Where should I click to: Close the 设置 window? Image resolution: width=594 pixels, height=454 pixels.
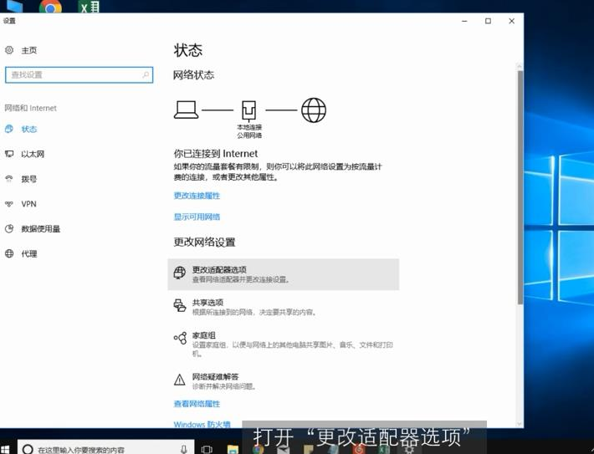[x=511, y=21]
